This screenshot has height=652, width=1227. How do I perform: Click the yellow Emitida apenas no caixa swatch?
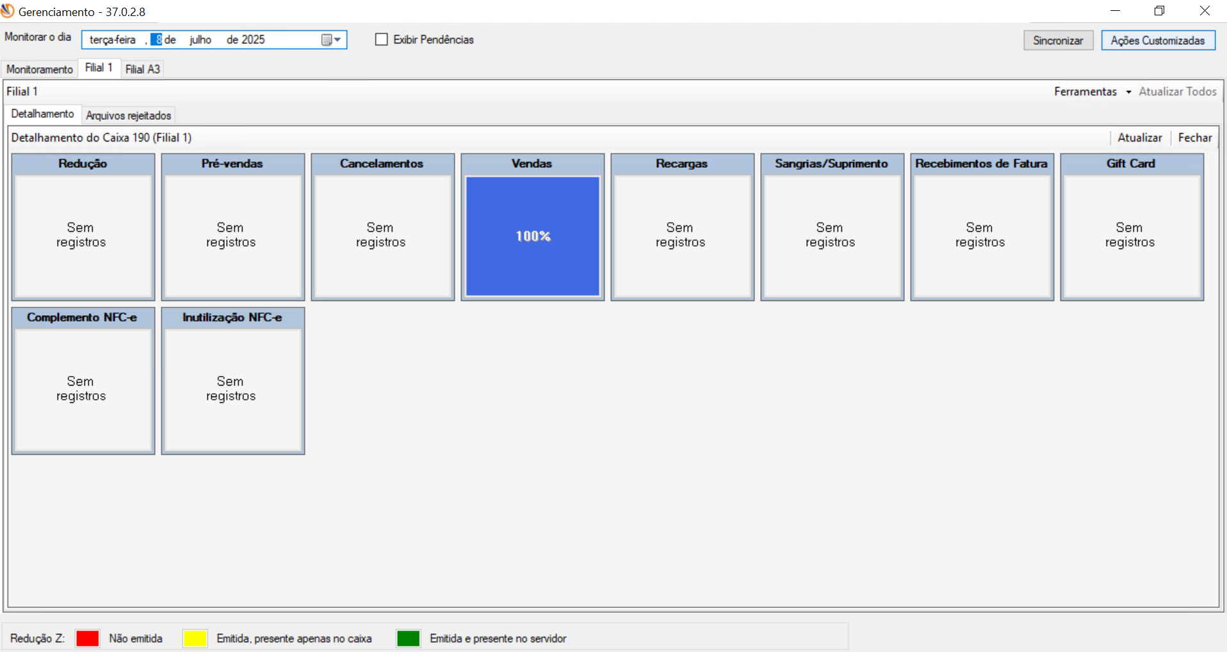point(195,639)
